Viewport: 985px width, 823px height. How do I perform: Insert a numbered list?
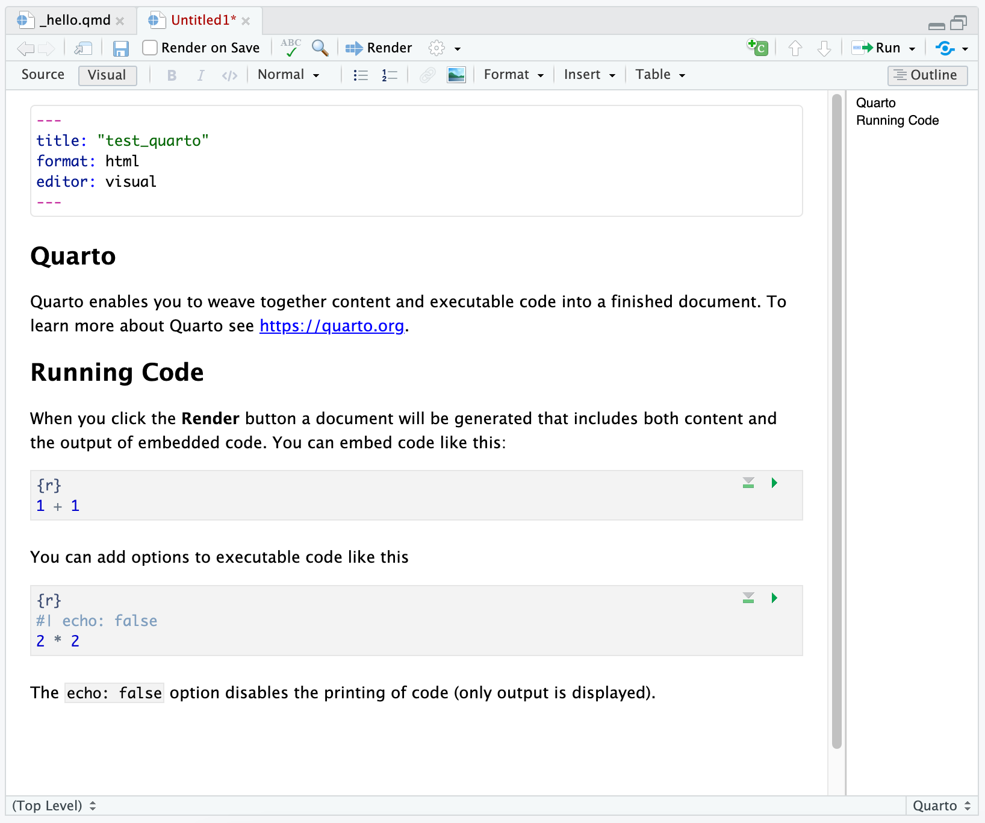(x=390, y=75)
